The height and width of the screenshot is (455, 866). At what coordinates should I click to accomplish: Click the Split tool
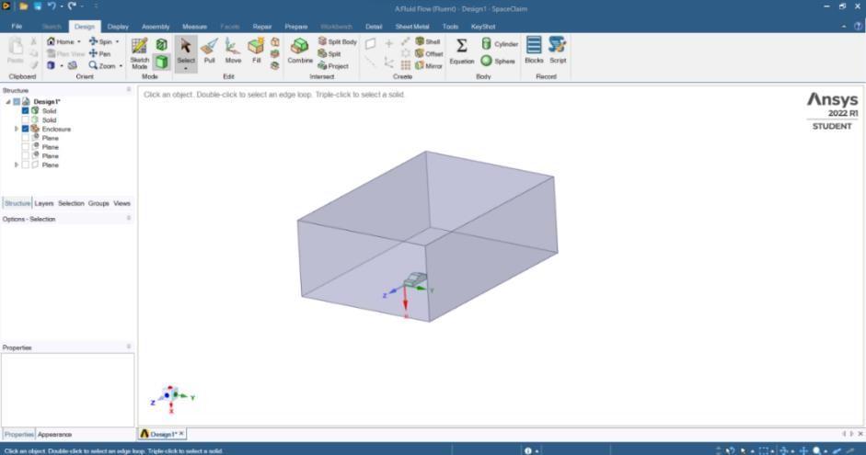329,53
